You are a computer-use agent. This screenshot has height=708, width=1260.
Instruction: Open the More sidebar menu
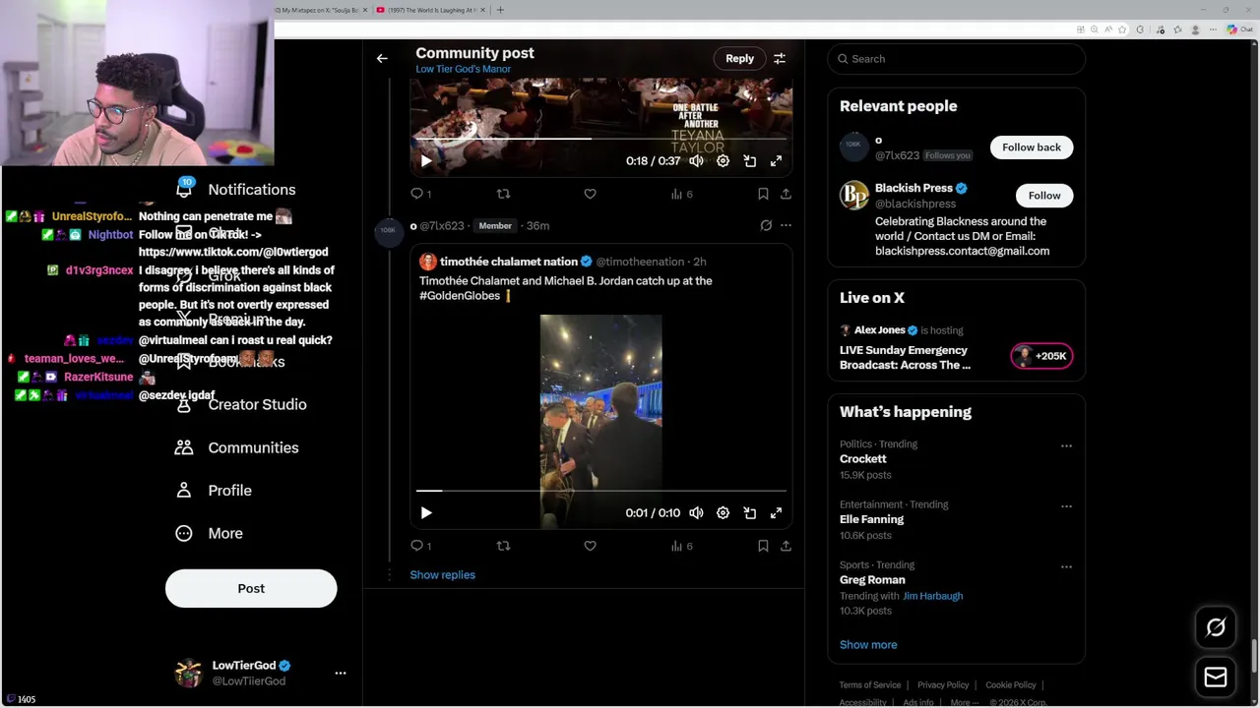coord(209,533)
